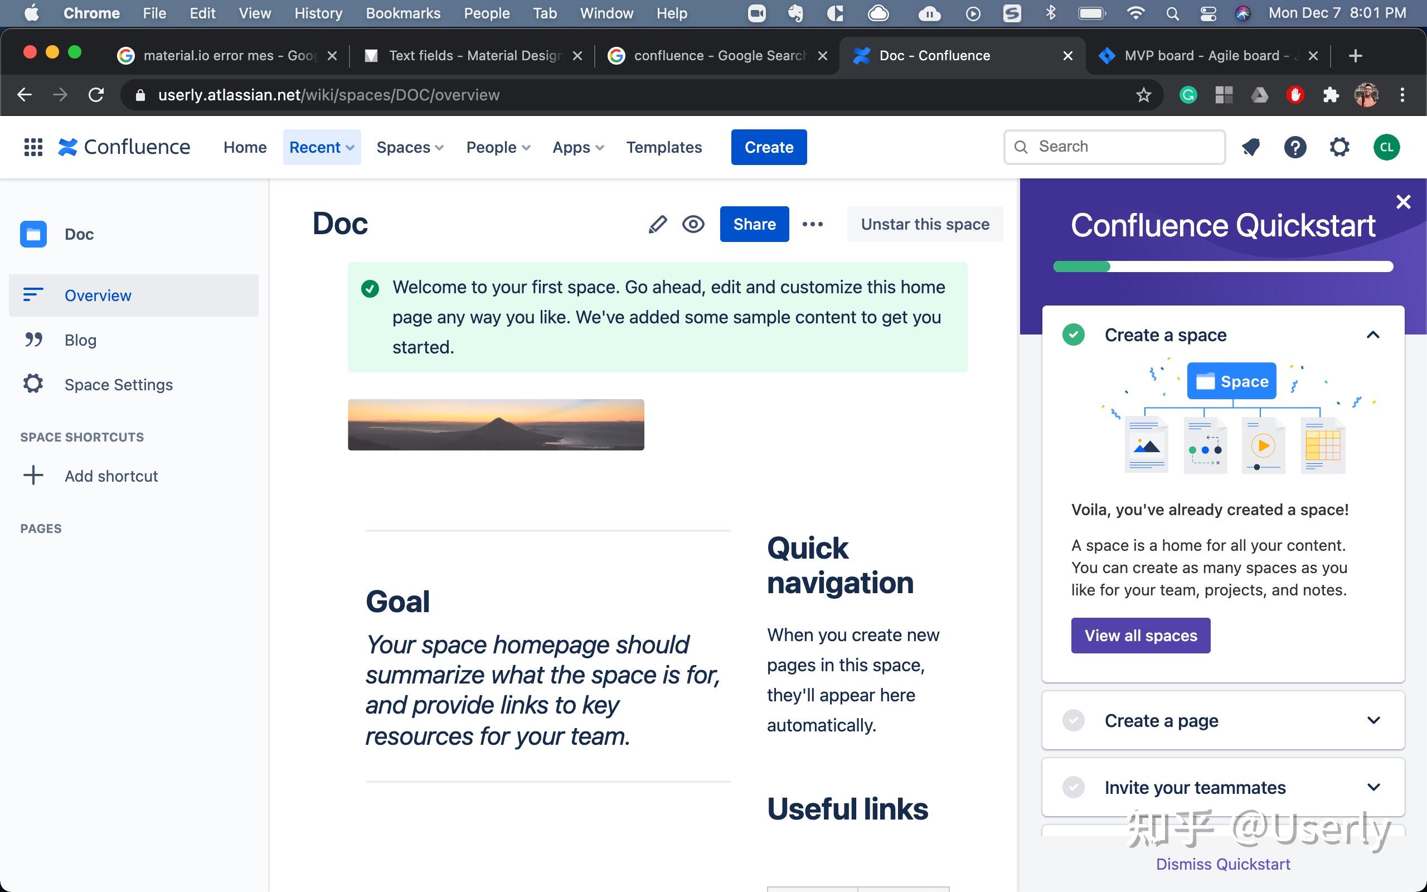
Task: Open the Spaces dropdown menu
Action: [x=409, y=147]
